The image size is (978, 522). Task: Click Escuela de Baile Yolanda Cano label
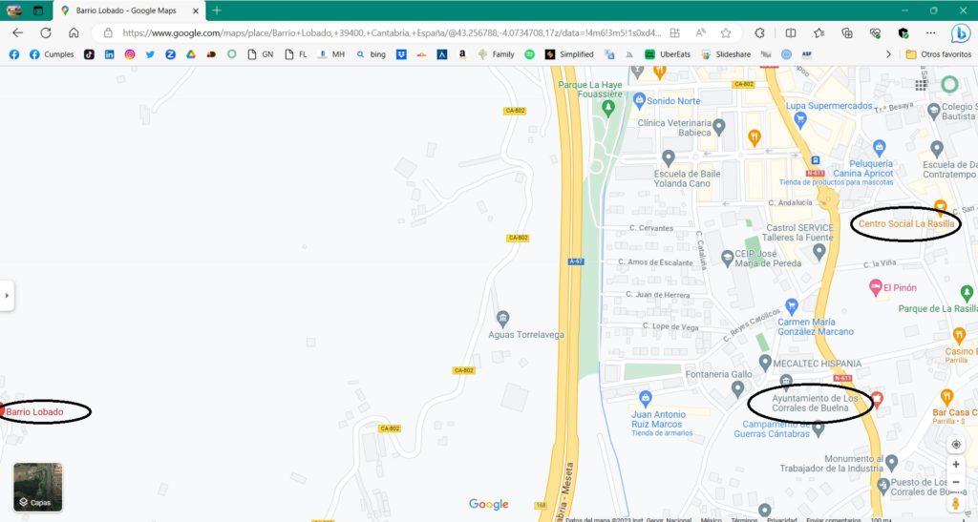pyautogui.click(x=687, y=178)
